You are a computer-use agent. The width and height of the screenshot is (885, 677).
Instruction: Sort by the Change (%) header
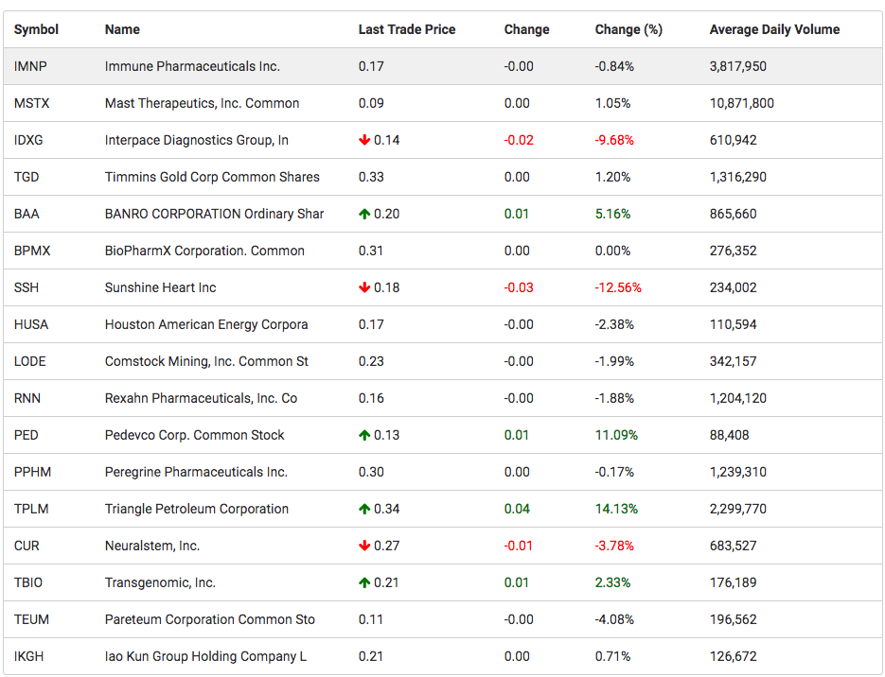click(628, 29)
